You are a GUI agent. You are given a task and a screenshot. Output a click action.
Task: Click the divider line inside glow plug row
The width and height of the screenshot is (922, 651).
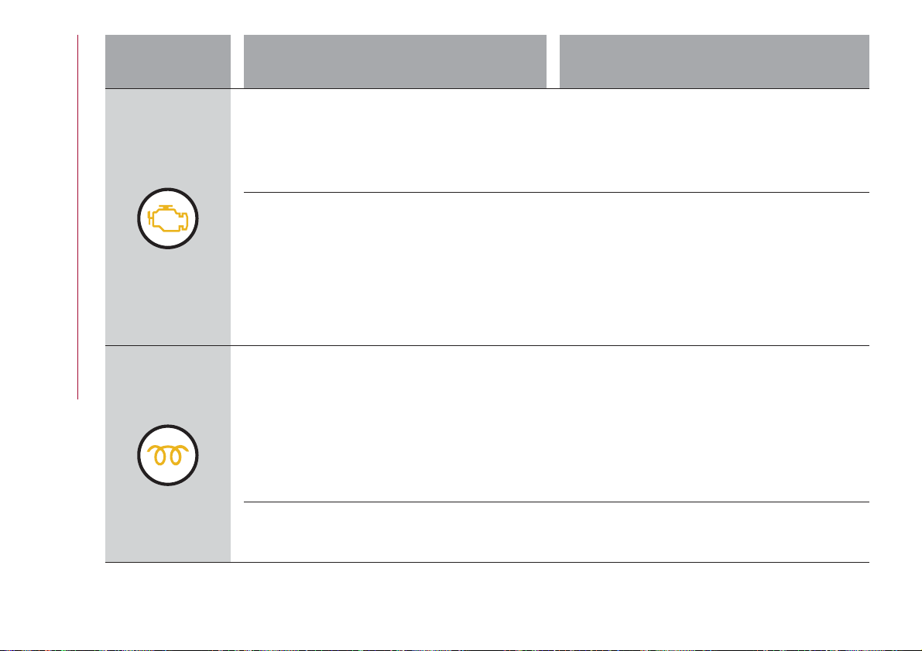click(557, 502)
